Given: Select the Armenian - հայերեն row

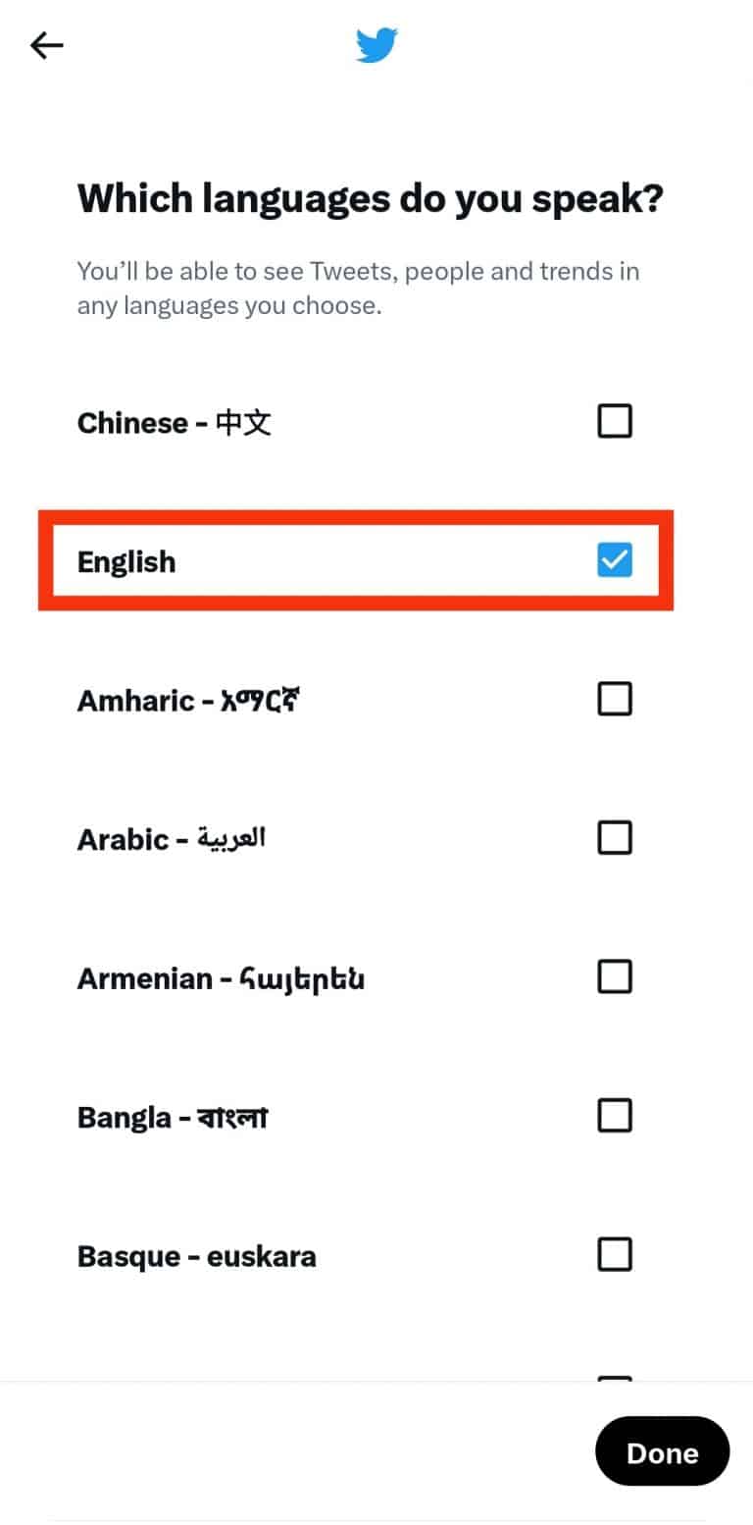Looking at the screenshot, I should [221, 976].
